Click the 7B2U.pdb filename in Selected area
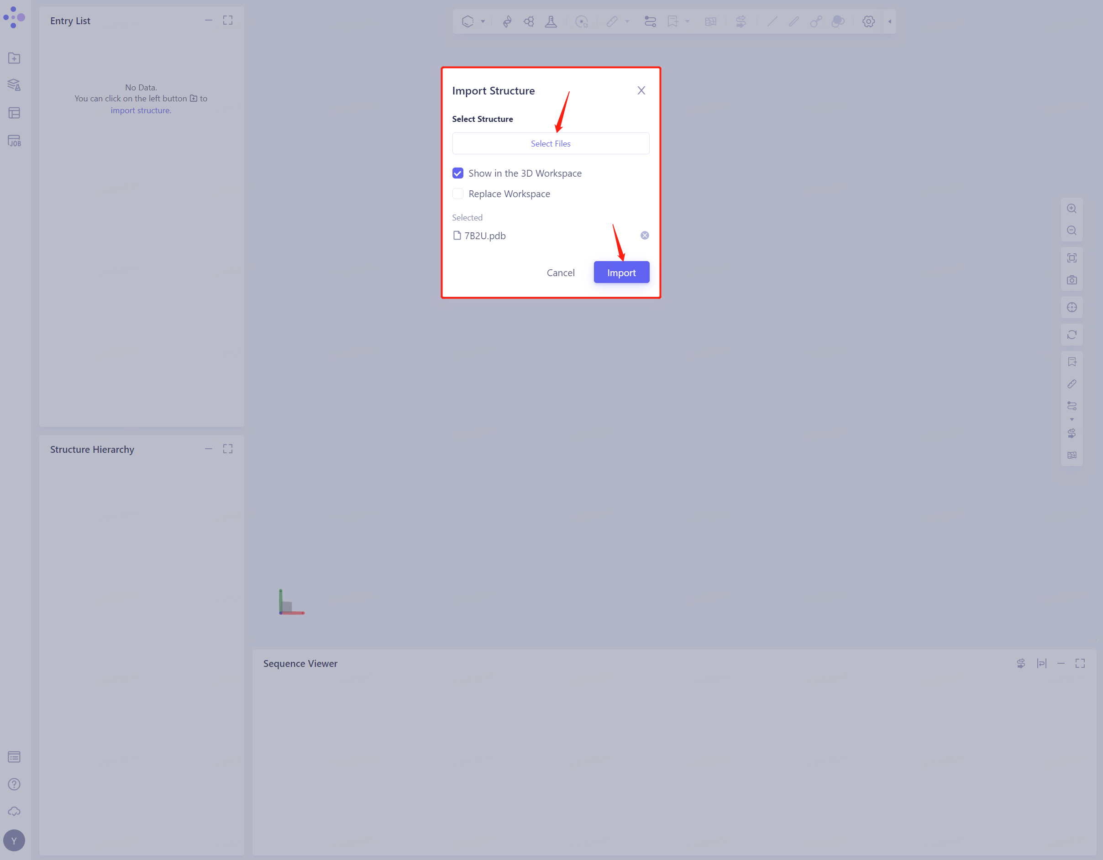 point(485,236)
